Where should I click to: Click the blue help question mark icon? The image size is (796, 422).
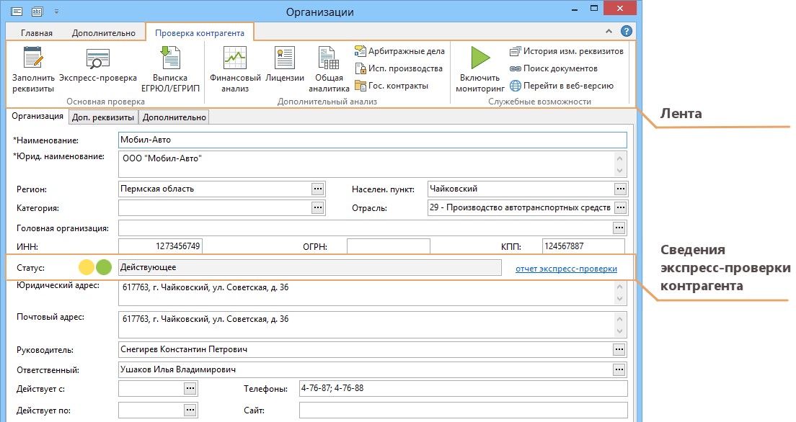(627, 31)
